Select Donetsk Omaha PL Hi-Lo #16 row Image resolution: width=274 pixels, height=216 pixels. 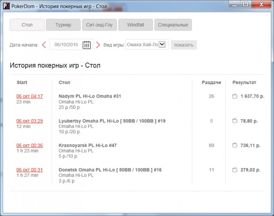pyautogui.click(x=110, y=170)
